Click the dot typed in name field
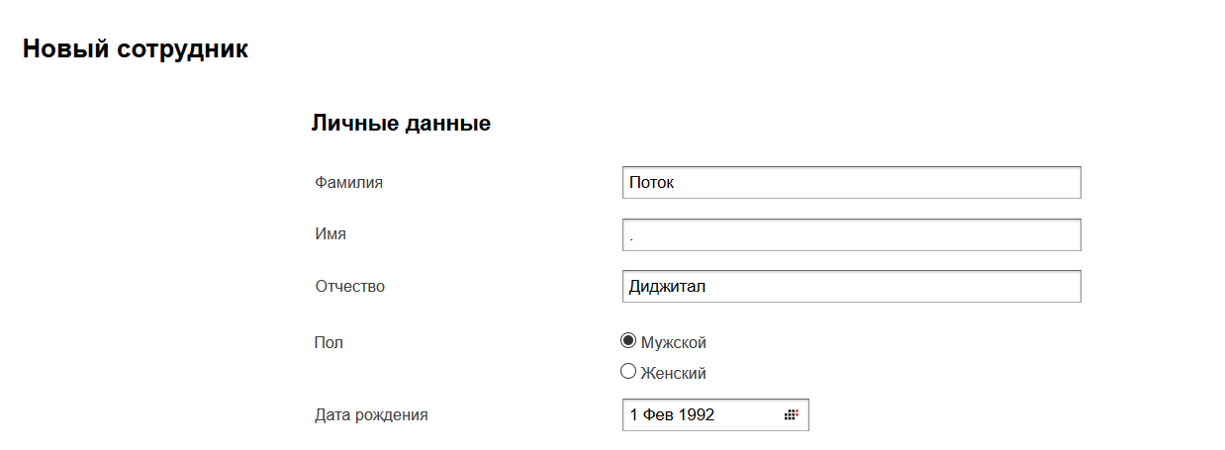Image resolution: width=1225 pixels, height=450 pixels. point(631,238)
